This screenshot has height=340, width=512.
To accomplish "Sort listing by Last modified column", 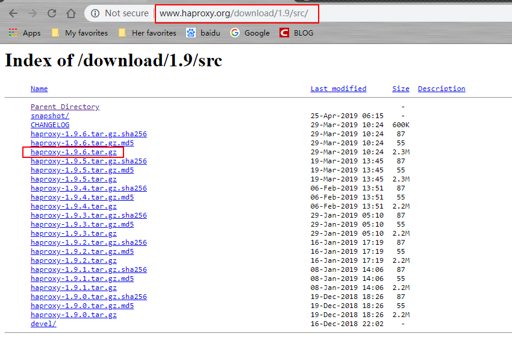I will coord(339,89).
